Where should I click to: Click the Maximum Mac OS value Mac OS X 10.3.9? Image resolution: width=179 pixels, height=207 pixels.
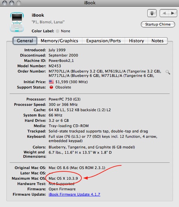(63, 178)
